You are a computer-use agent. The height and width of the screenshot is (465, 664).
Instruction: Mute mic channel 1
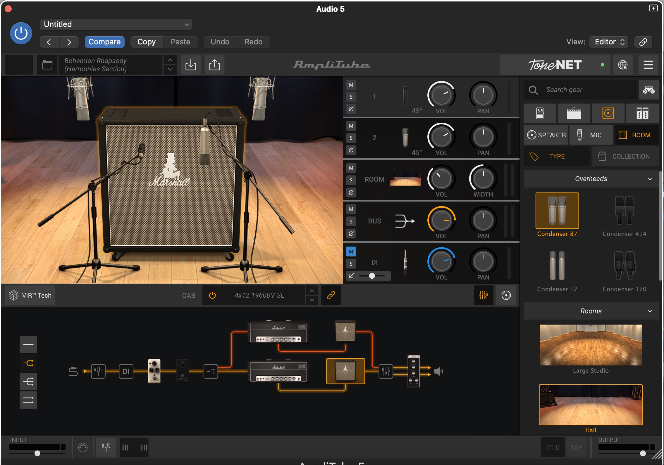[x=351, y=85]
